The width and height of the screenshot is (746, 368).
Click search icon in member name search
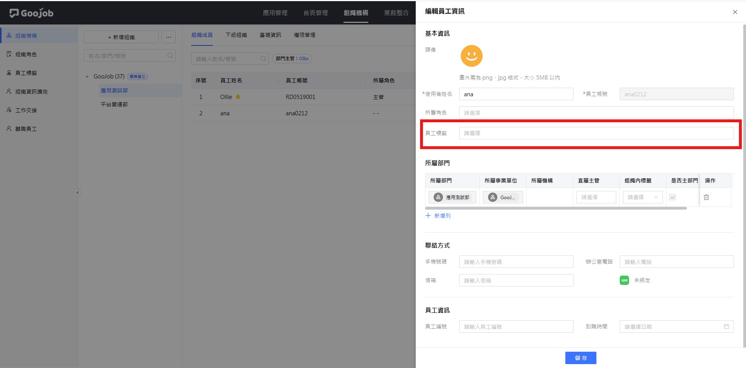[x=263, y=59]
